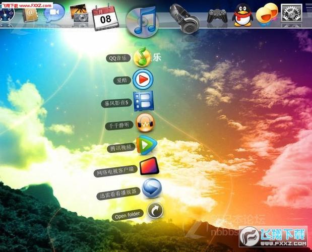Launch the iChat video bubble icon
Screen dimensions: 312x252
[x=54, y=13]
